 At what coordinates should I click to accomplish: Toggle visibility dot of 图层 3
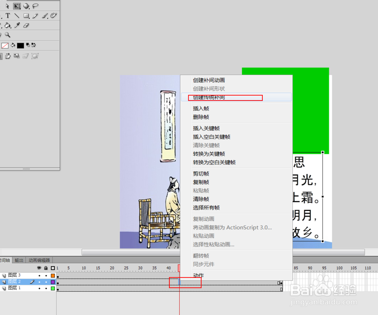(x=39, y=276)
